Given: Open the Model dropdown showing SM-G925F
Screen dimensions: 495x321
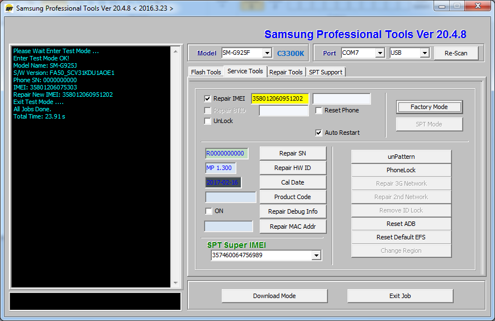Looking at the screenshot, I should pos(267,53).
